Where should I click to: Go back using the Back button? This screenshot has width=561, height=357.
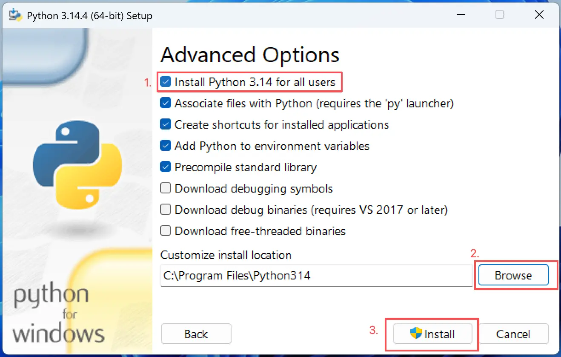[196, 334]
